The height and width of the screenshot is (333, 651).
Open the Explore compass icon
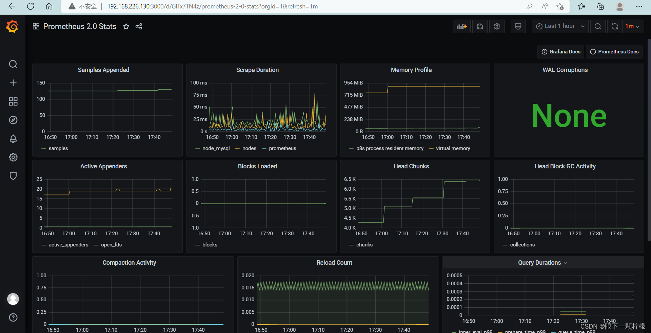pos(13,120)
